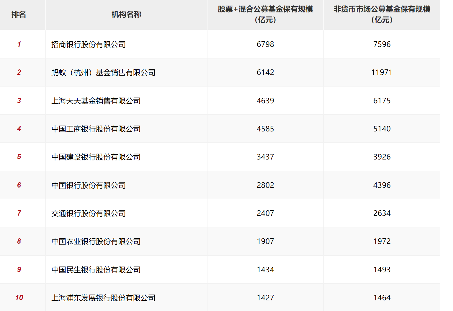
Task: Click the 上海天天基金销售有限公司 name
Action: [96, 101]
